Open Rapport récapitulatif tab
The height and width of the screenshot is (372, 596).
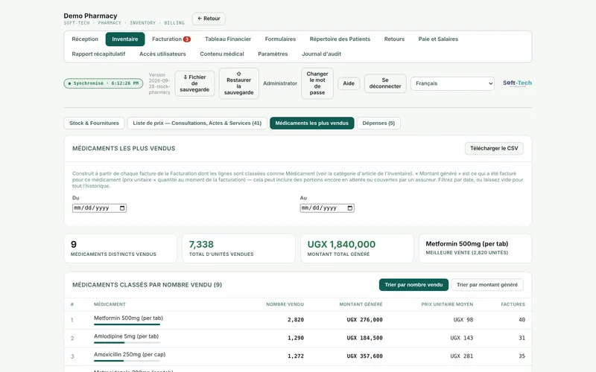coord(98,54)
